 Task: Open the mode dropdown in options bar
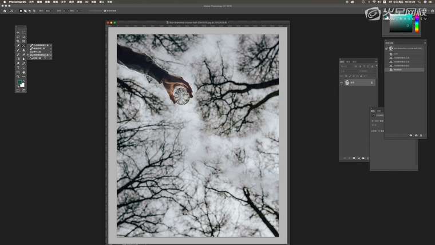click(x=48, y=10)
